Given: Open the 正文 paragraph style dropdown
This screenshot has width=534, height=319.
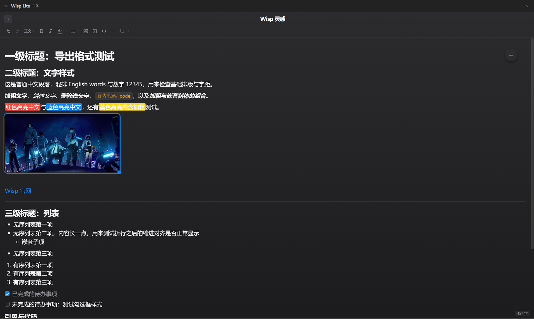Looking at the screenshot, I should (x=29, y=31).
